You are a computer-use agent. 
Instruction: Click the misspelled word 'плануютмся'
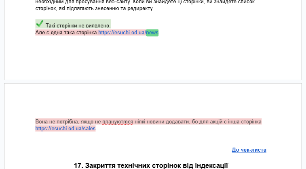(118, 122)
